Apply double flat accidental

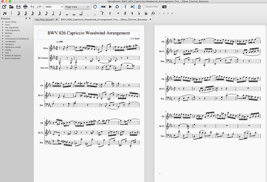[x=146, y=13]
